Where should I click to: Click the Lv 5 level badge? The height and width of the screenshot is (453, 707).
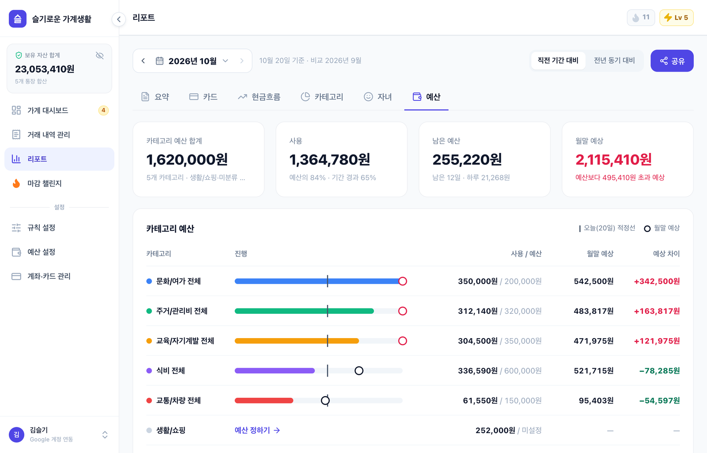tap(677, 18)
